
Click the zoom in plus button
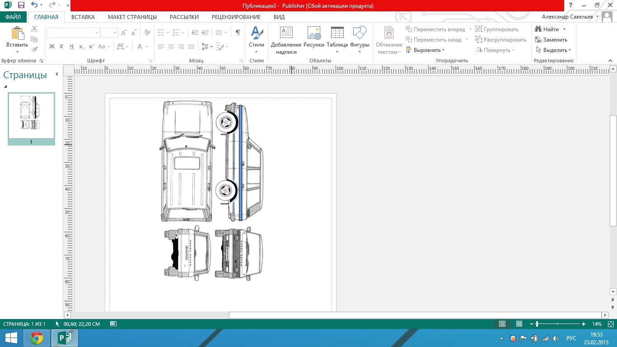pos(584,324)
